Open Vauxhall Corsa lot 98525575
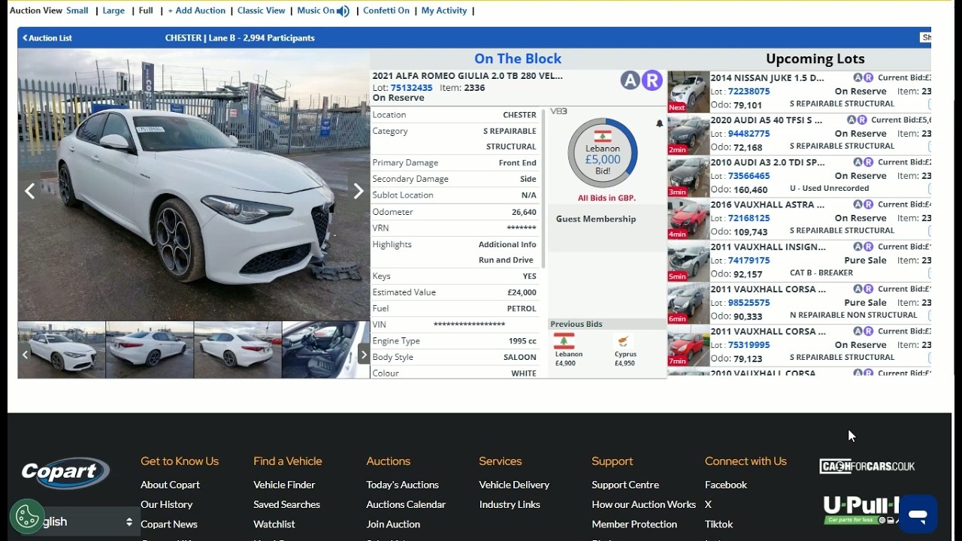The image size is (962, 541). [749, 303]
